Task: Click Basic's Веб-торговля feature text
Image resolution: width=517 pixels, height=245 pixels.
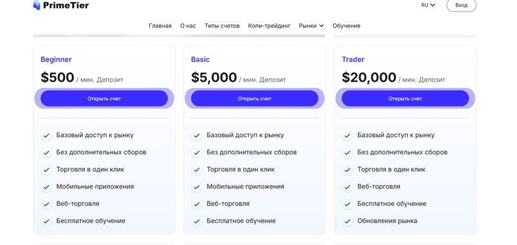Action: pyautogui.click(x=228, y=204)
